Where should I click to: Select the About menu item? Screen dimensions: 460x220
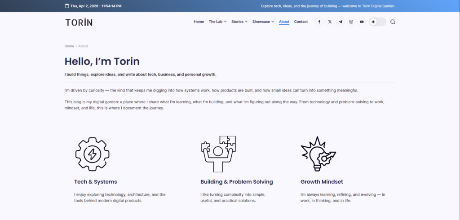(284, 22)
